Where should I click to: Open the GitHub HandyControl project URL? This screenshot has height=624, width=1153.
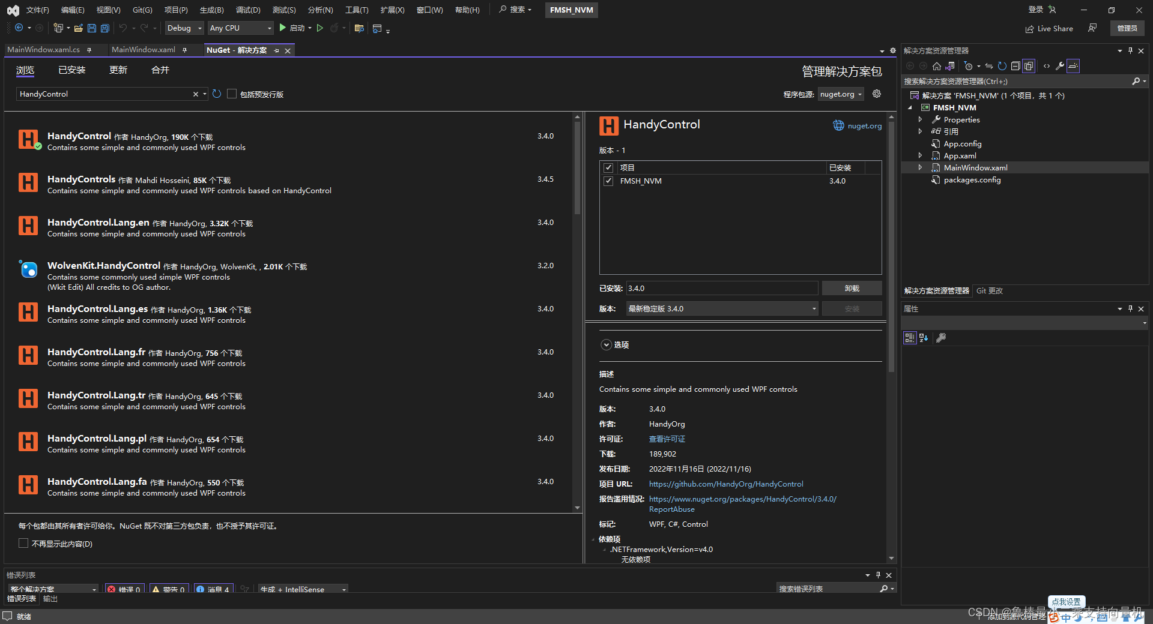(x=726, y=484)
